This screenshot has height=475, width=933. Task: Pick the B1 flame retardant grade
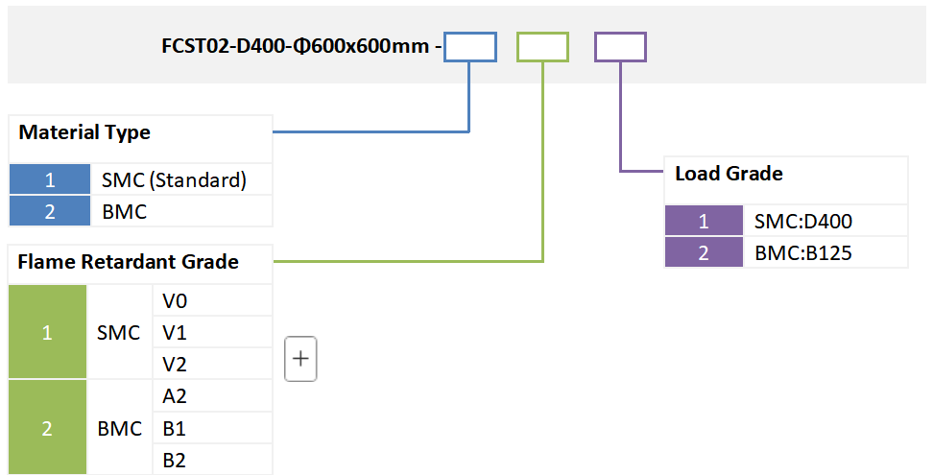tap(175, 428)
